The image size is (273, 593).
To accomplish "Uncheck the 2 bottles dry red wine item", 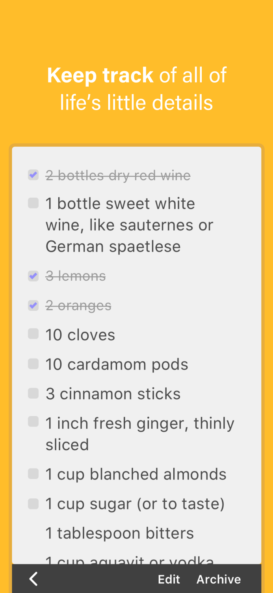I will [33, 175].
